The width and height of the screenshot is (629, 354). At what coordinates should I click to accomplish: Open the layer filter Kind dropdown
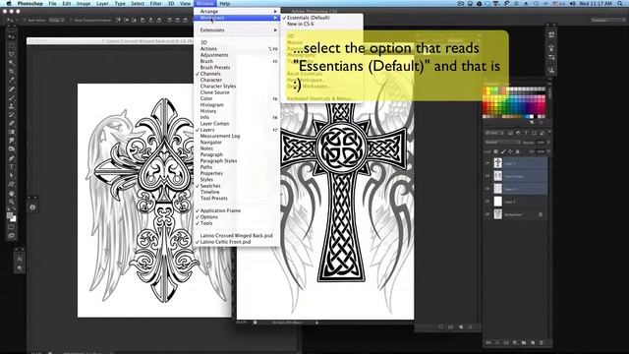coord(495,133)
